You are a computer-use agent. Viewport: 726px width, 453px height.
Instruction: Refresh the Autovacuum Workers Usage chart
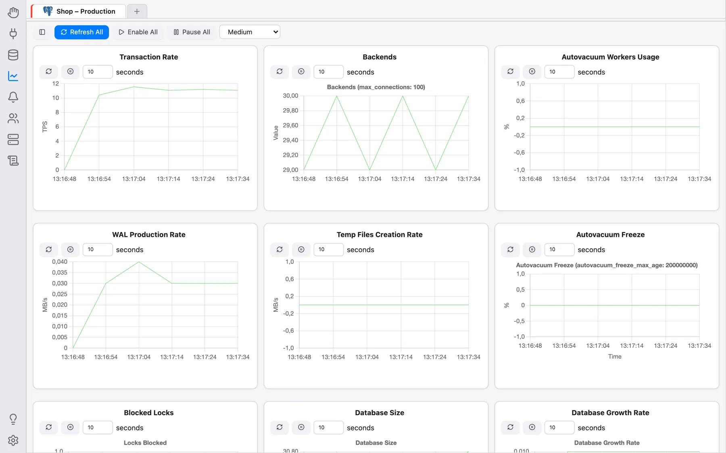pos(510,72)
